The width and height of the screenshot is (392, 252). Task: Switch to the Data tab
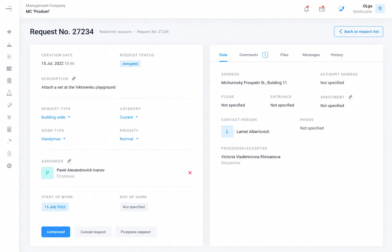[x=223, y=55]
